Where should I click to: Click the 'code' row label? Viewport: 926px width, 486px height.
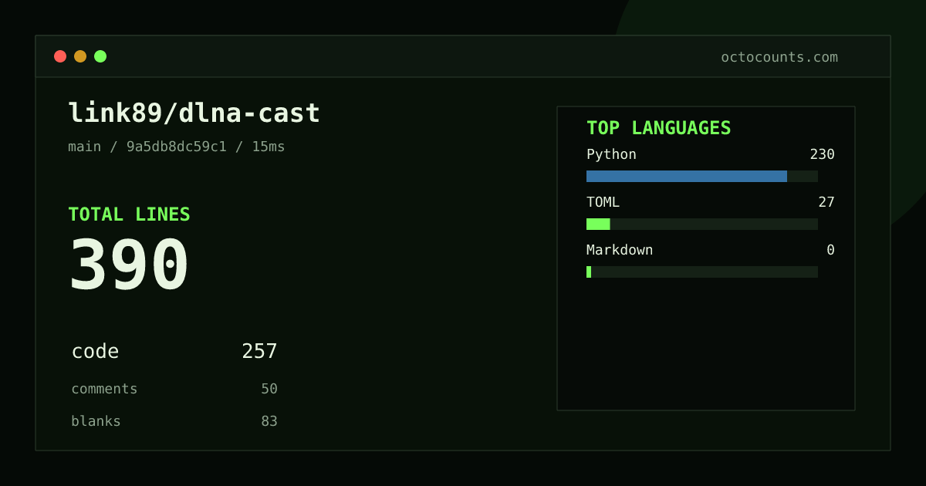click(x=95, y=352)
